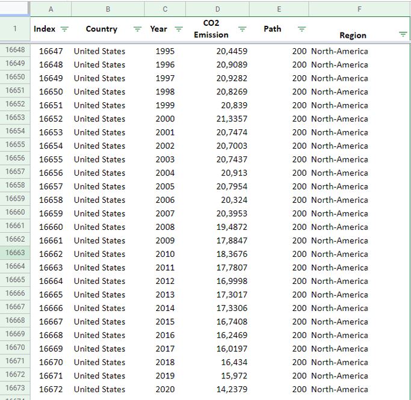Select North-America cell in 2019 row
The width and height of the screenshot is (411, 400).
359,375
